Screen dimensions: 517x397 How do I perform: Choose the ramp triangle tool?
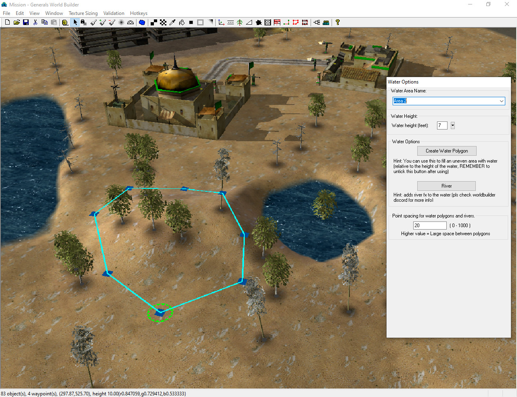pyautogui.click(x=249, y=22)
